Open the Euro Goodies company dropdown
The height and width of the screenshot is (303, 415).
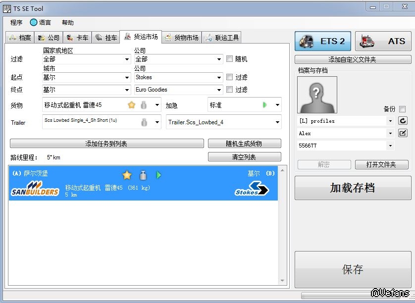click(x=219, y=90)
